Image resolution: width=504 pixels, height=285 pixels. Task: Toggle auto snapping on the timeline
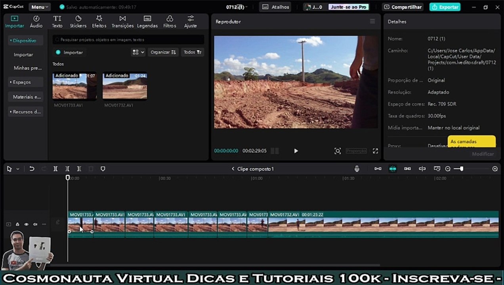click(x=393, y=169)
